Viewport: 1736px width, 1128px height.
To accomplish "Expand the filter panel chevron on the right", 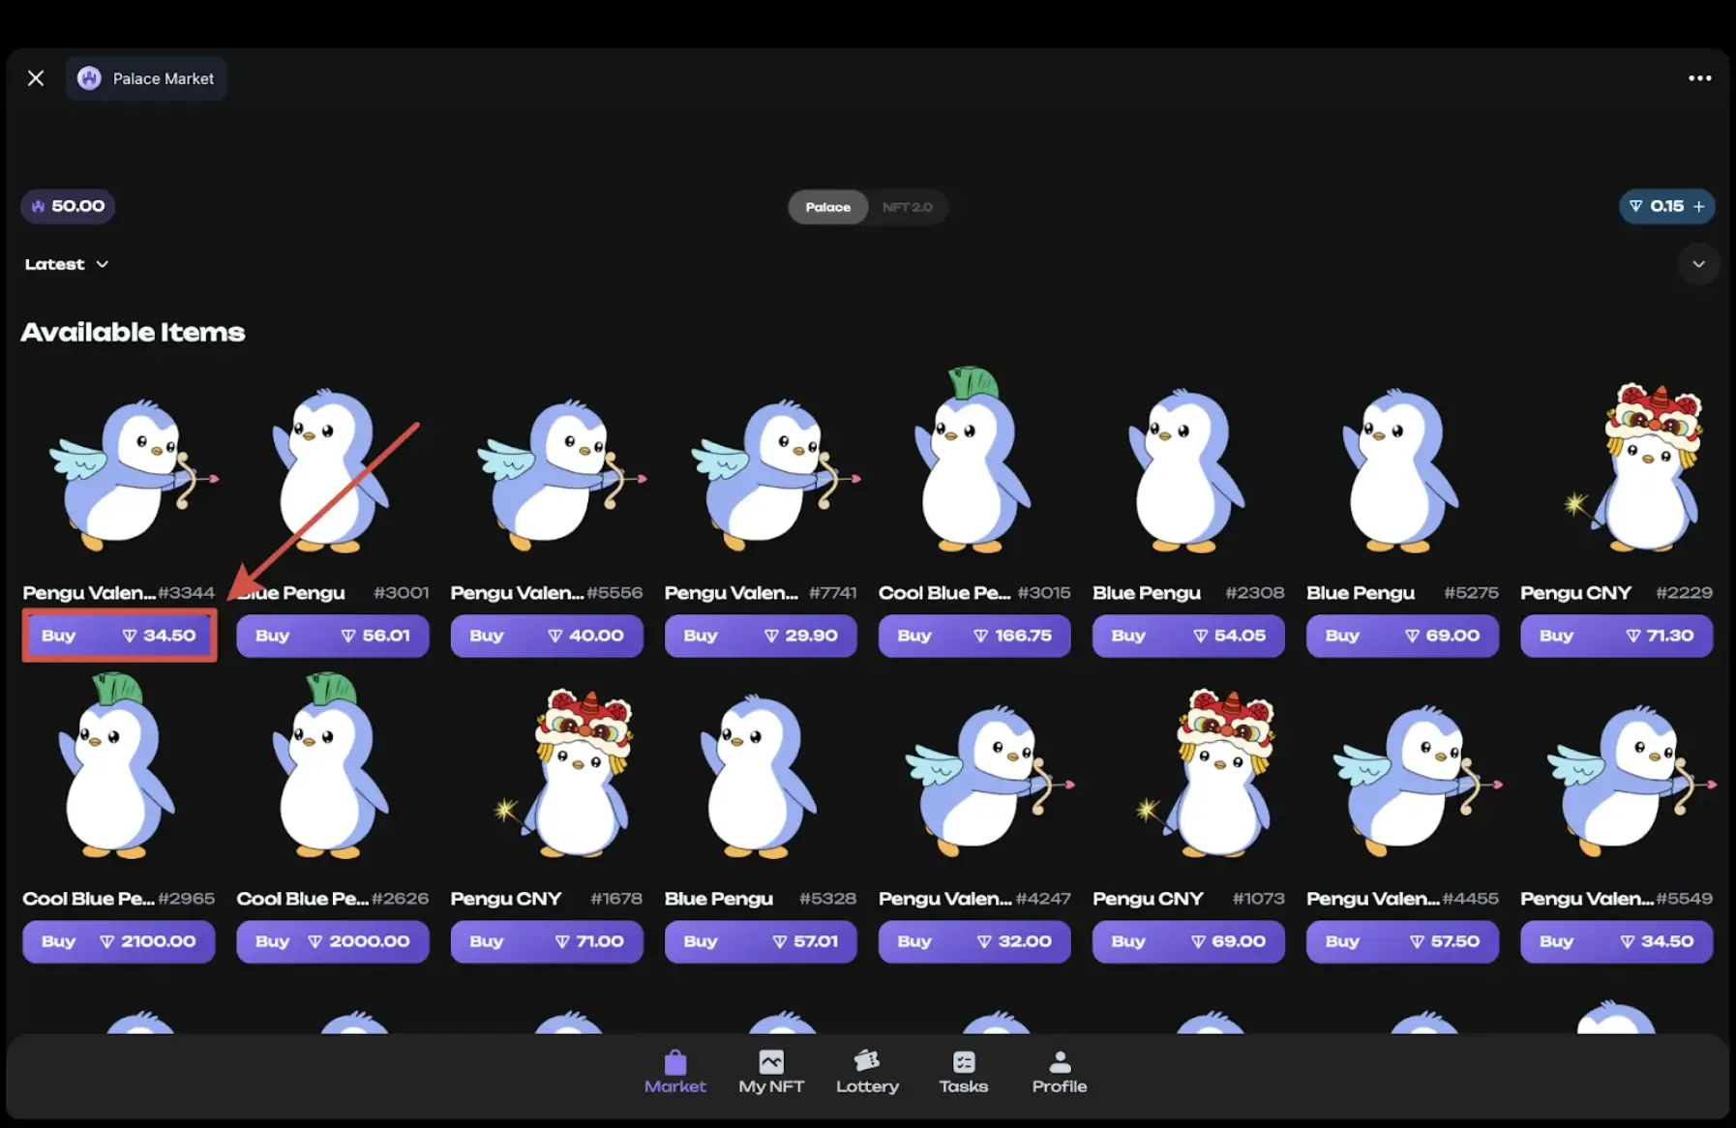I will click(x=1698, y=263).
